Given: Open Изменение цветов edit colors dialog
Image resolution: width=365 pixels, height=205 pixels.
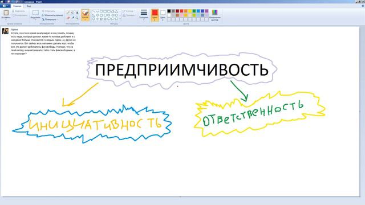Looking at the screenshot, I should click(x=214, y=15).
